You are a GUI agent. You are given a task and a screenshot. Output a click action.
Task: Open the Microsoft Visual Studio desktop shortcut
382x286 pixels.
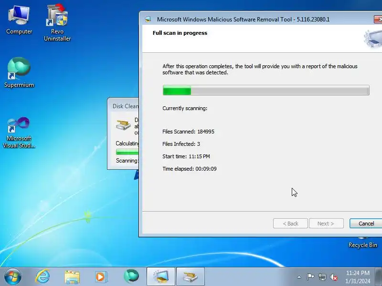(19, 133)
